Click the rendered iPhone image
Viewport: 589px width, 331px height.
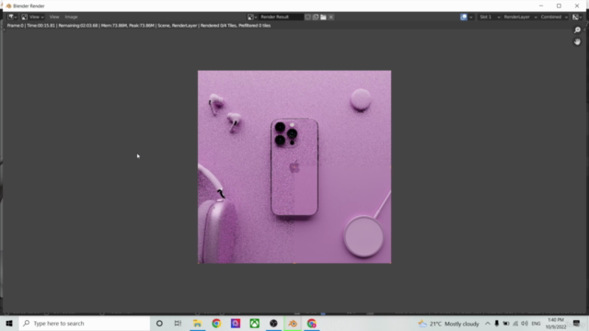[x=294, y=167]
